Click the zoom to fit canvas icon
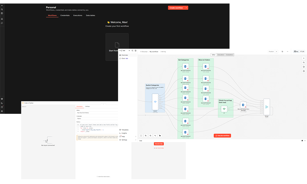Screen dimensions: 307x184 141,135
